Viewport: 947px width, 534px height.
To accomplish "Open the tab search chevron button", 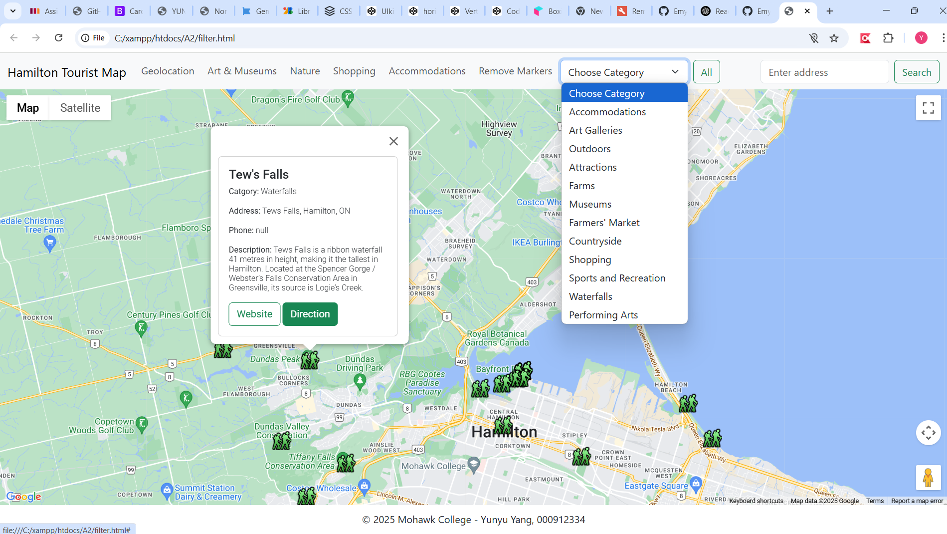I will [12, 11].
